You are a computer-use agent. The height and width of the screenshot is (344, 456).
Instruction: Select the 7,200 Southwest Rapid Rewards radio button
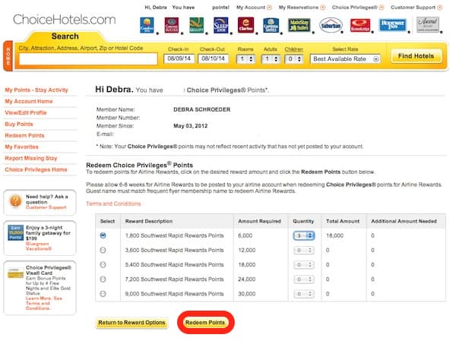[x=103, y=279]
